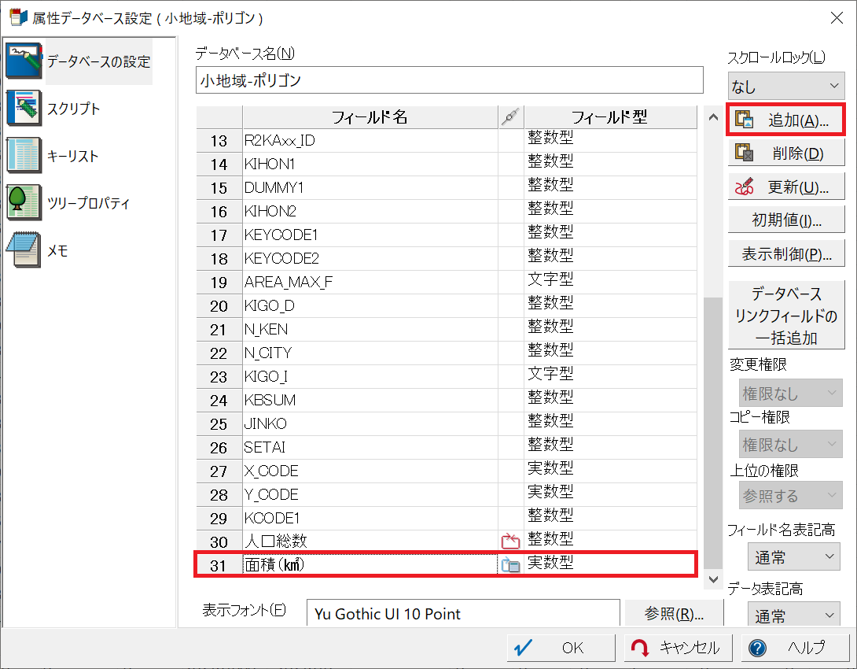The image size is (857, 669).
Task: Click the フィールド名 column header
Action: tap(370, 117)
